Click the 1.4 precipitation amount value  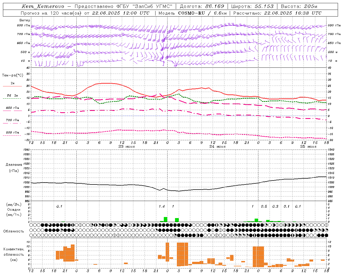tap(162, 207)
